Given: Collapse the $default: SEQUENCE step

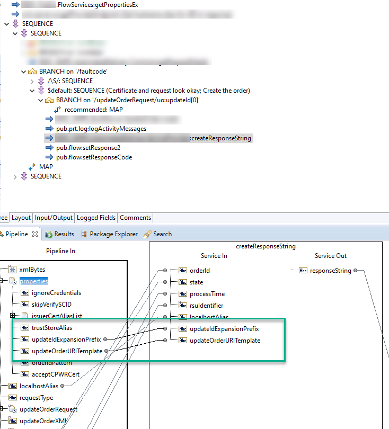Looking at the screenshot, I should 32,91.
